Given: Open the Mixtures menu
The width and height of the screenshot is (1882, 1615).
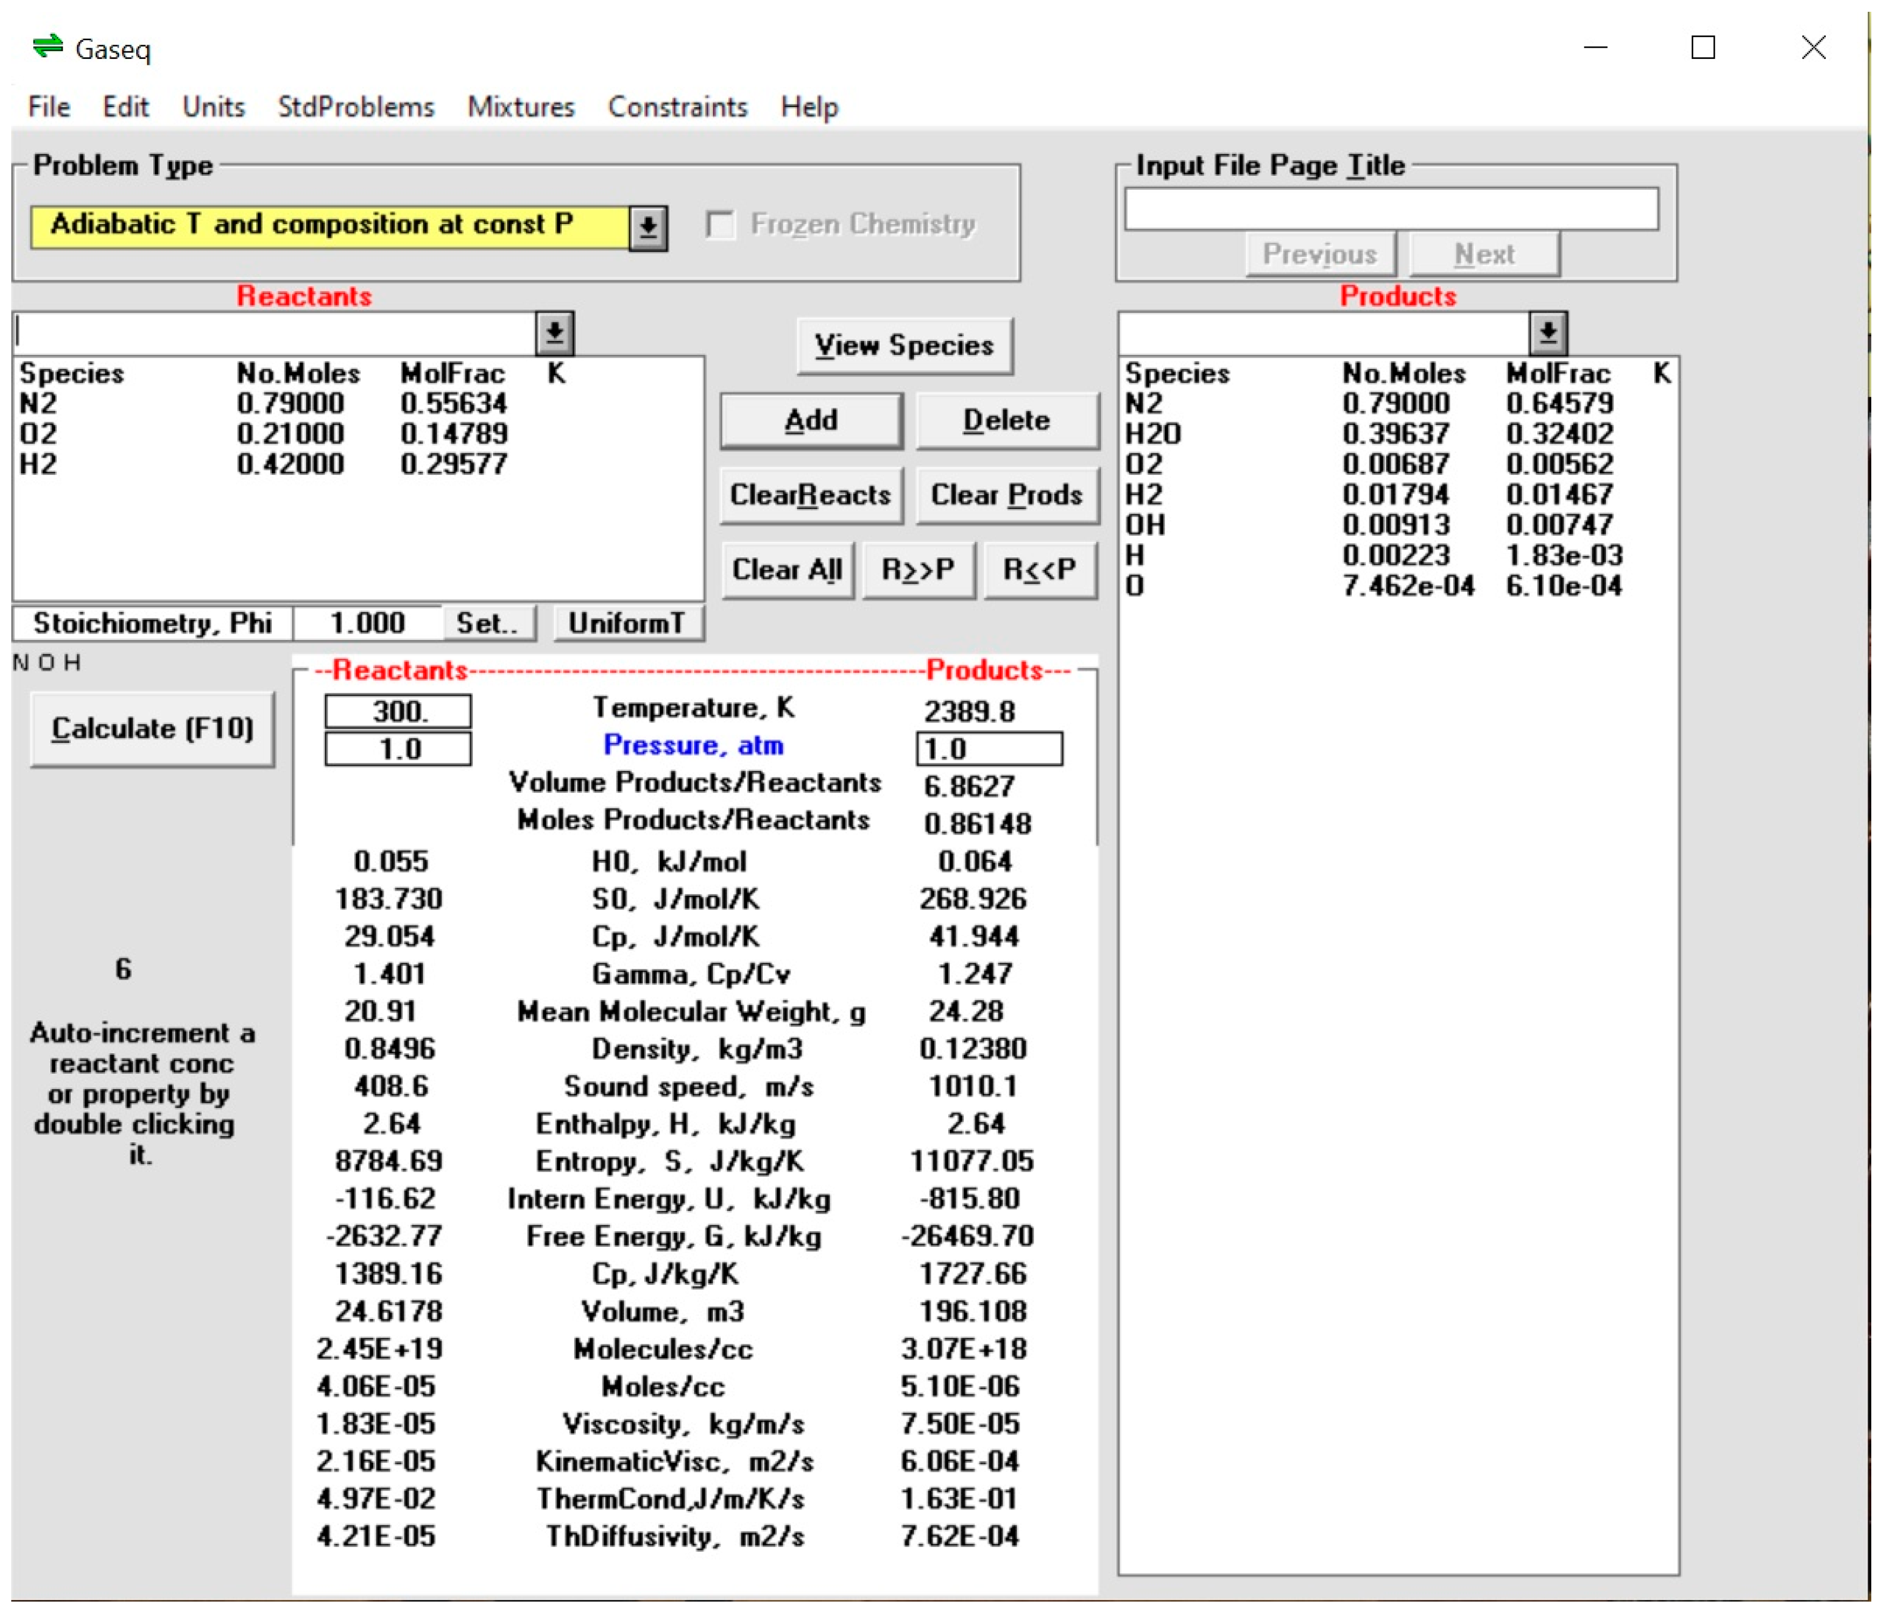Looking at the screenshot, I should pyautogui.click(x=520, y=107).
